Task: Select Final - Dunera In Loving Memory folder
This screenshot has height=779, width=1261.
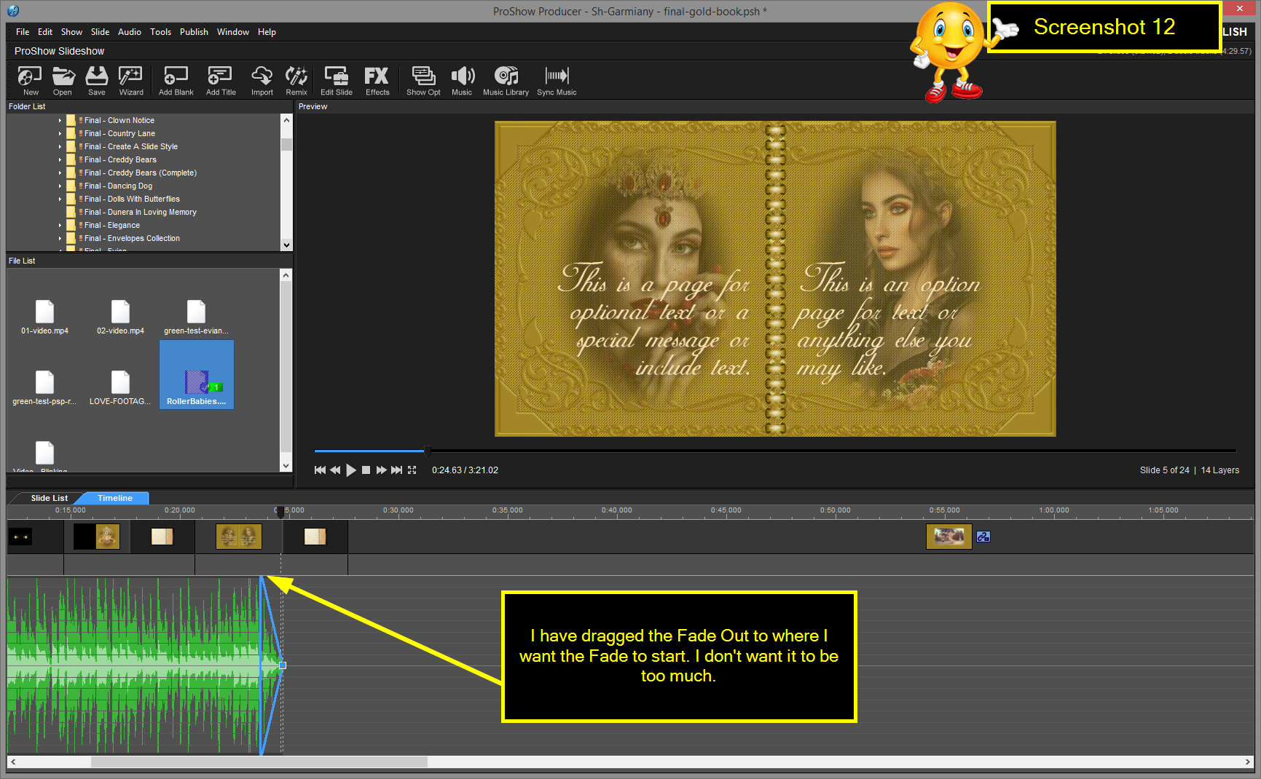Action: pyautogui.click(x=140, y=213)
